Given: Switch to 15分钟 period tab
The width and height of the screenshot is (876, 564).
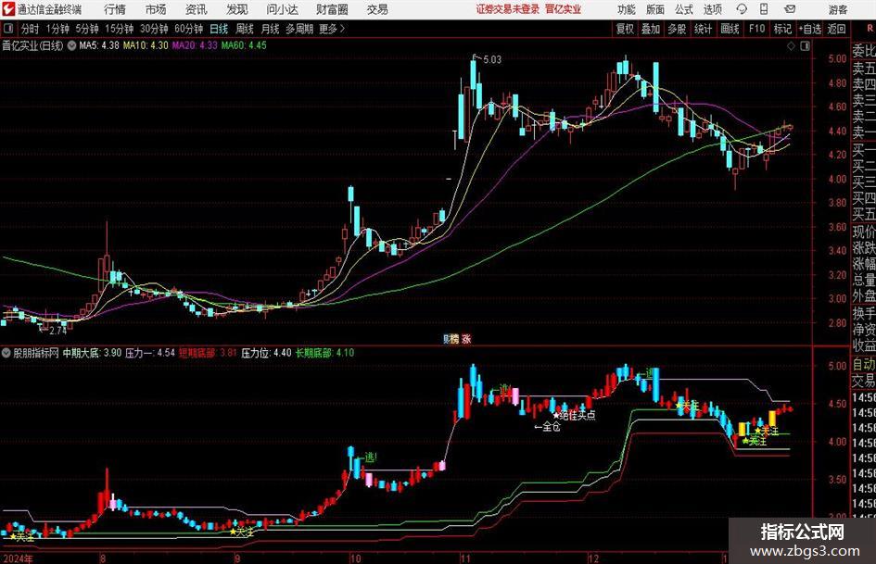Looking at the screenshot, I should tap(120, 29).
